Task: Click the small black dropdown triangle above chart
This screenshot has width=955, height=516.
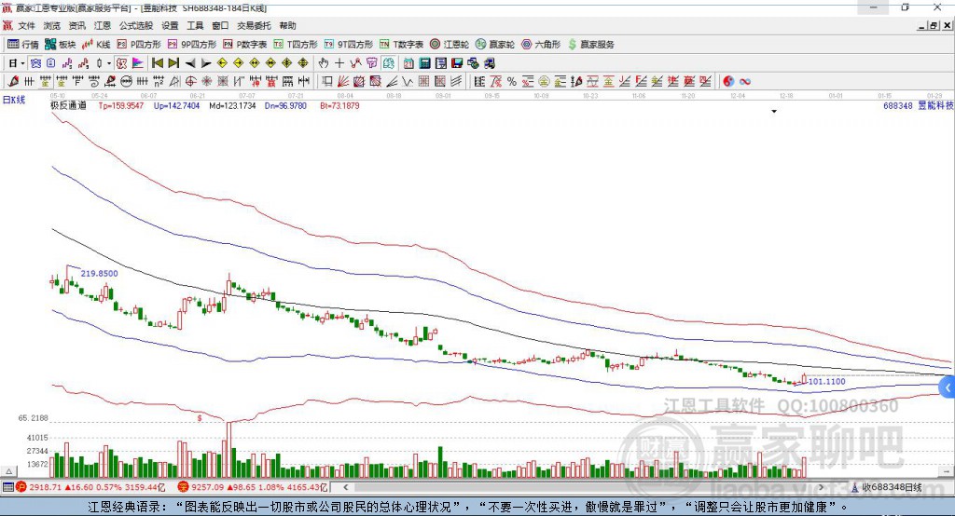Action: click(774, 112)
